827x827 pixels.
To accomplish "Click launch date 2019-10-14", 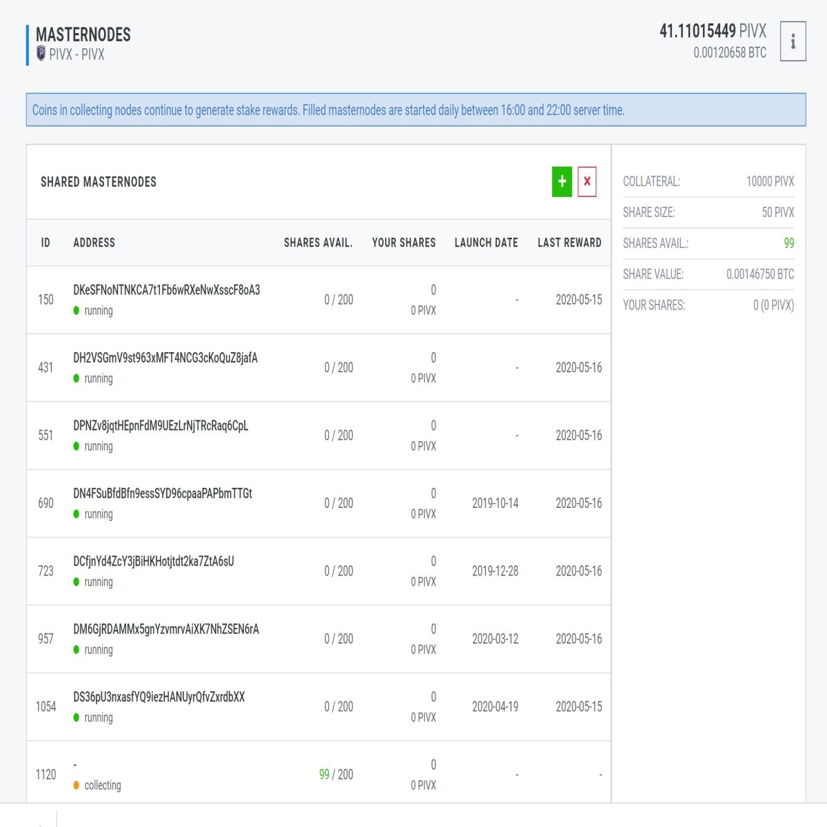I will click(495, 503).
